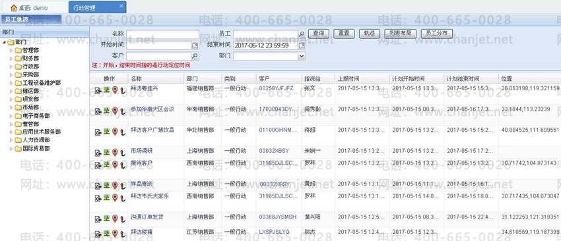Open the 开始时间 calendar picker icon

pos(195,45)
